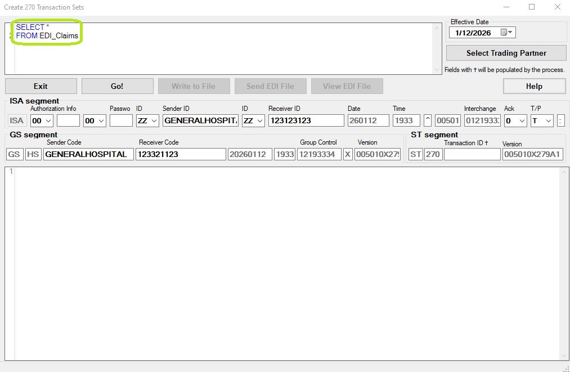Click the Interchange control number field
The width and height of the screenshot is (570, 372).
coord(482,121)
